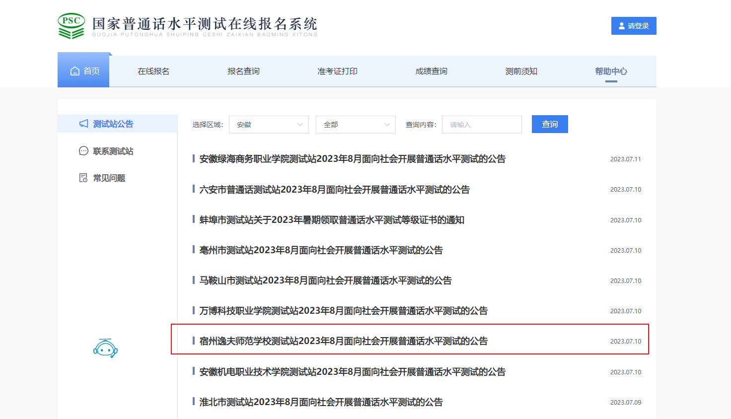This screenshot has width=731, height=419.
Task: Go to 成绩查询 tab
Action: pyautogui.click(x=431, y=71)
